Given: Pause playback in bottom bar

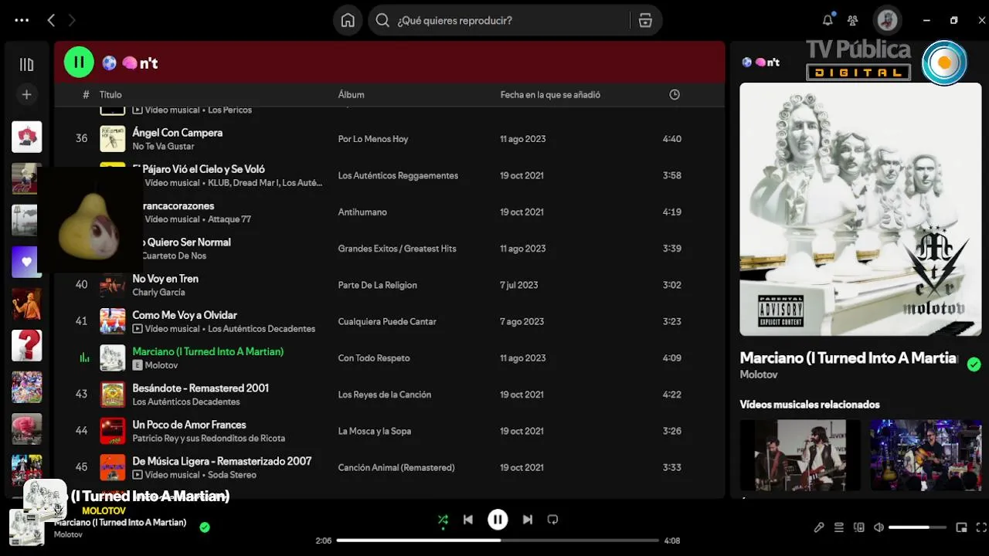Looking at the screenshot, I should [498, 520].
